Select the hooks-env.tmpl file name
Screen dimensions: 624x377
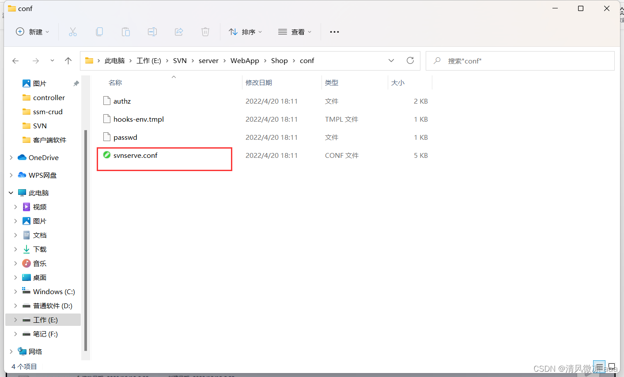(139, 119)
